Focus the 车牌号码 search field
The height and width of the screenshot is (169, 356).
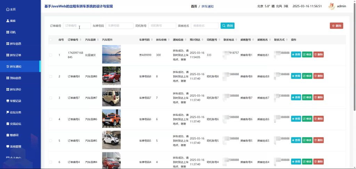click(x=120, y=26)
